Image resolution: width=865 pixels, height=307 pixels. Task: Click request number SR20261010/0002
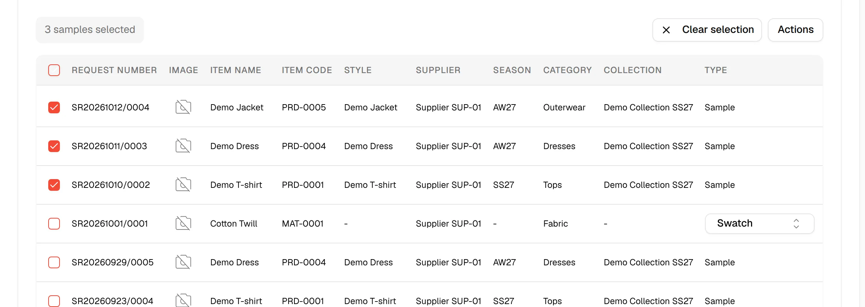coord(111,185)
